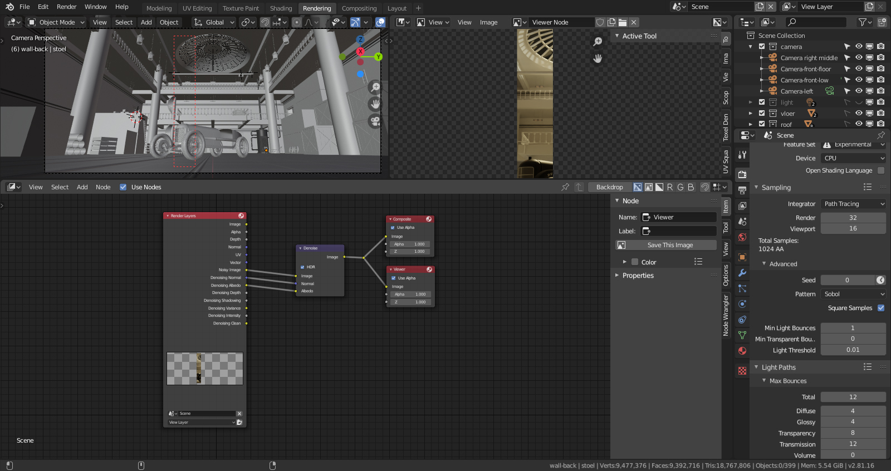Viewport: 891px width, 471px height.
Task: Click the image editor zoom magnifier icon
Action: 598,42
